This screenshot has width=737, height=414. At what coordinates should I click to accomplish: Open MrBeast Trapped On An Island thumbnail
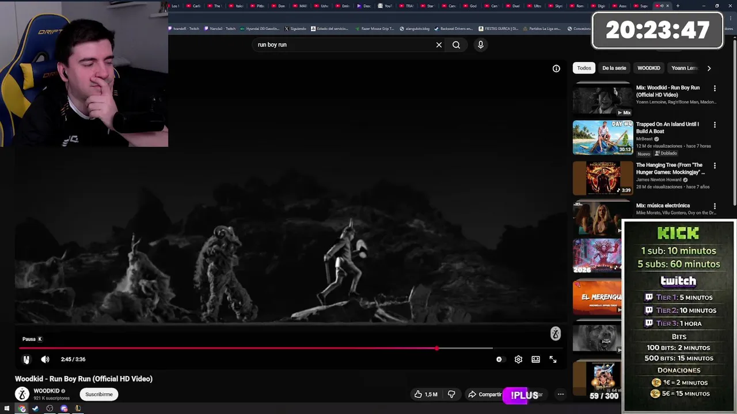point(602,137)
